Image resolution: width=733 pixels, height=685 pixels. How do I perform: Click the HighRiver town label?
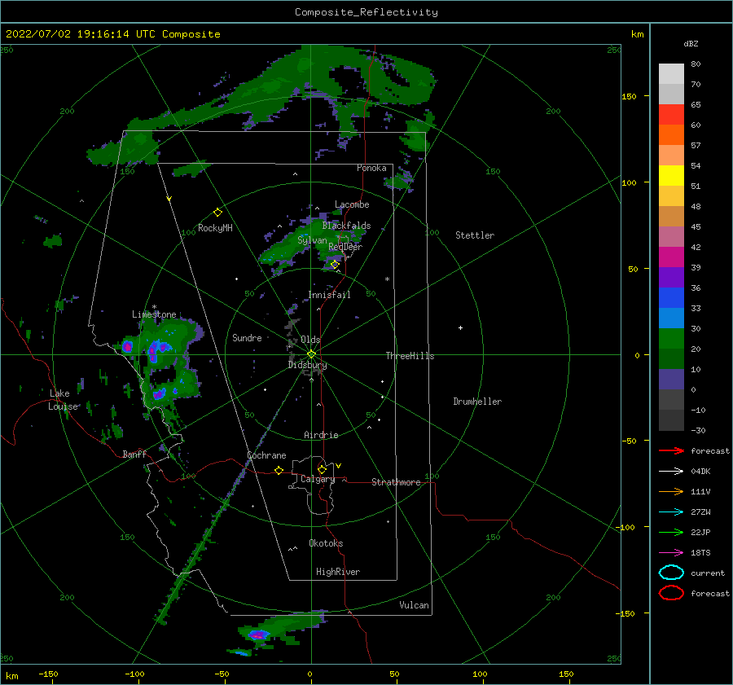[338, 572]
